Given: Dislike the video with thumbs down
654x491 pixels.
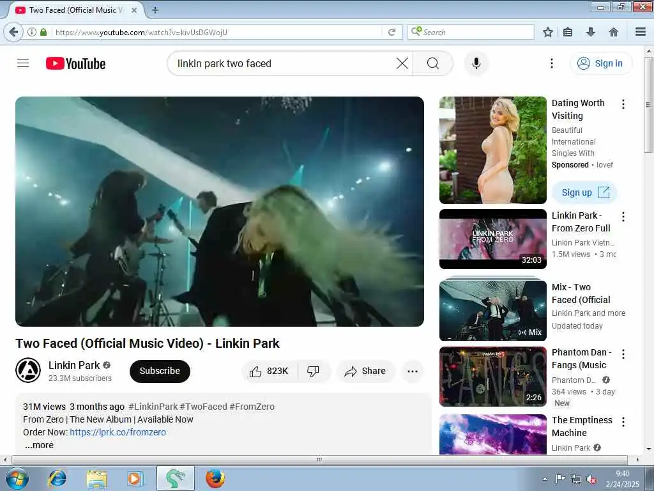Looking at the screenshot, I should pyautogui.click(x=313, y=371).
